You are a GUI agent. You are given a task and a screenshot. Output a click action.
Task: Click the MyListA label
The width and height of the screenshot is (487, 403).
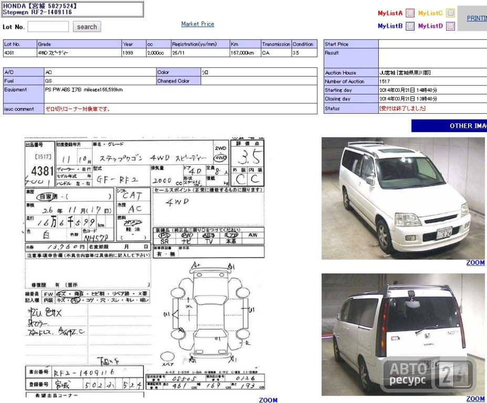click(x=390, y=13)
